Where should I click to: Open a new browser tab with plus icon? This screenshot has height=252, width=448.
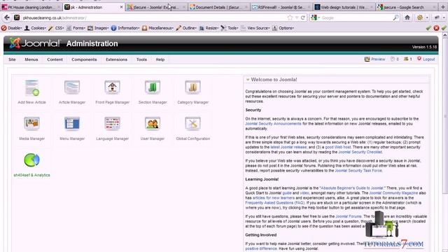[x=443, y=7]
